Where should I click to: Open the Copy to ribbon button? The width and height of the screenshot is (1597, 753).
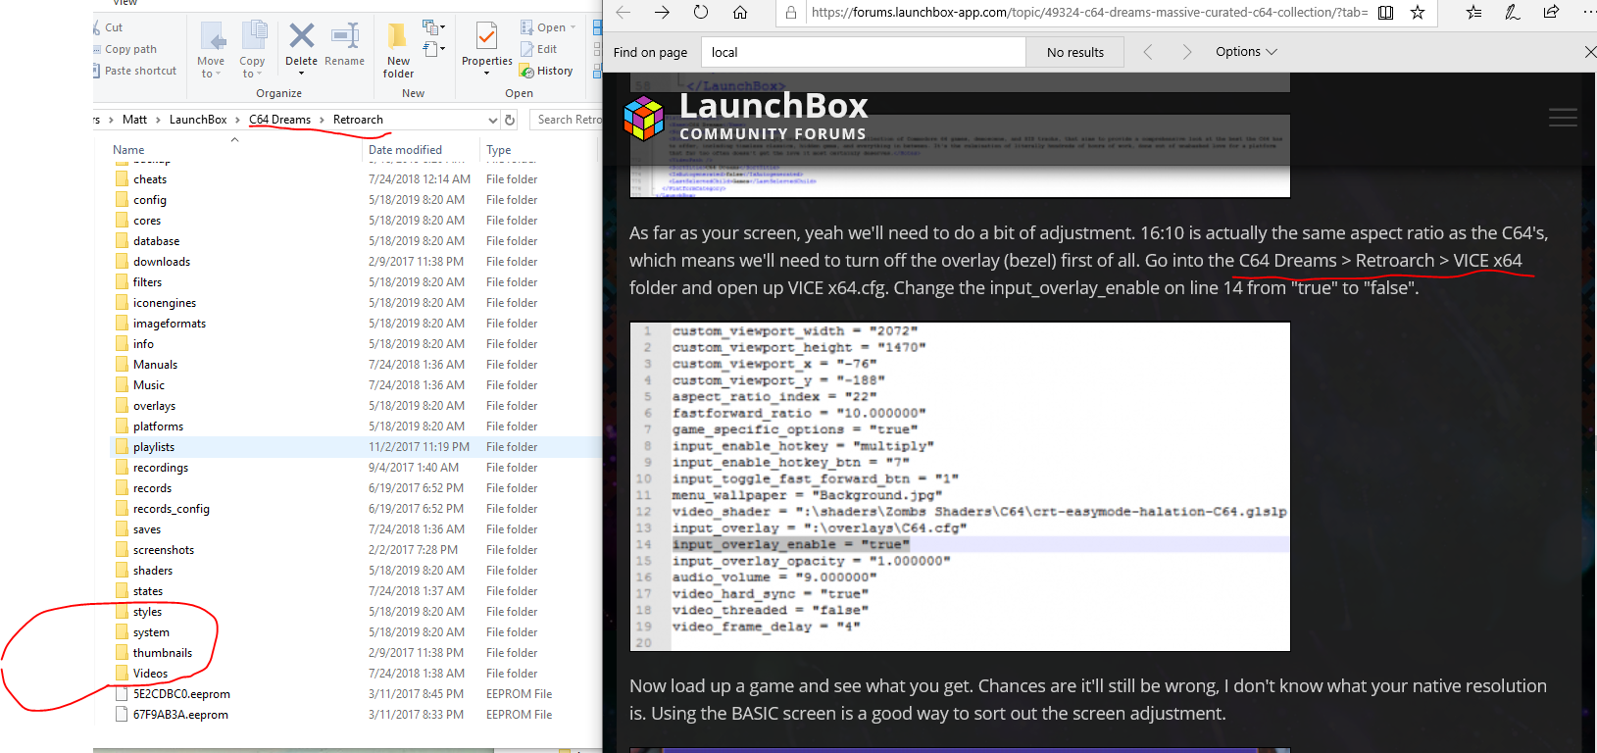coord(252,50)
